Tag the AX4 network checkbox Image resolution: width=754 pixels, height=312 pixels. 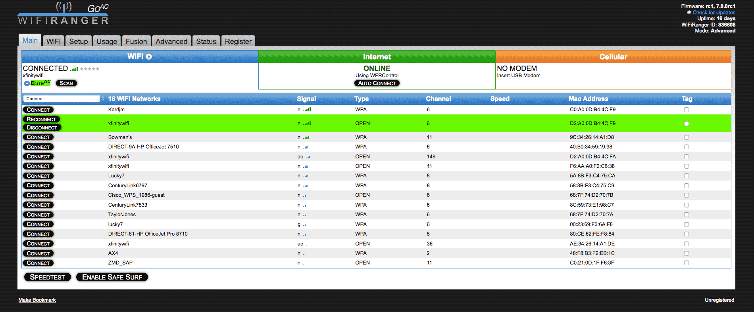[687, 253]
